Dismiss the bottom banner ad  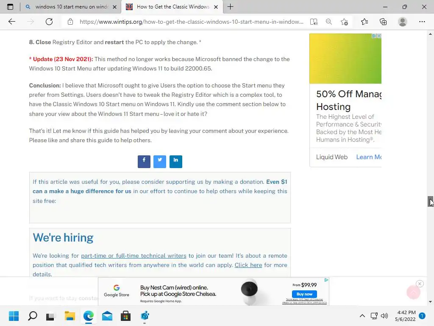[x=420, y=284]
